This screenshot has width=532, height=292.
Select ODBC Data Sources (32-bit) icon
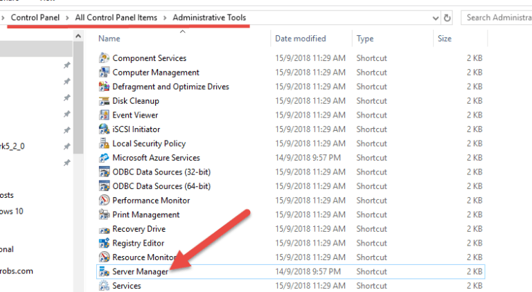[x=104, y=172]
